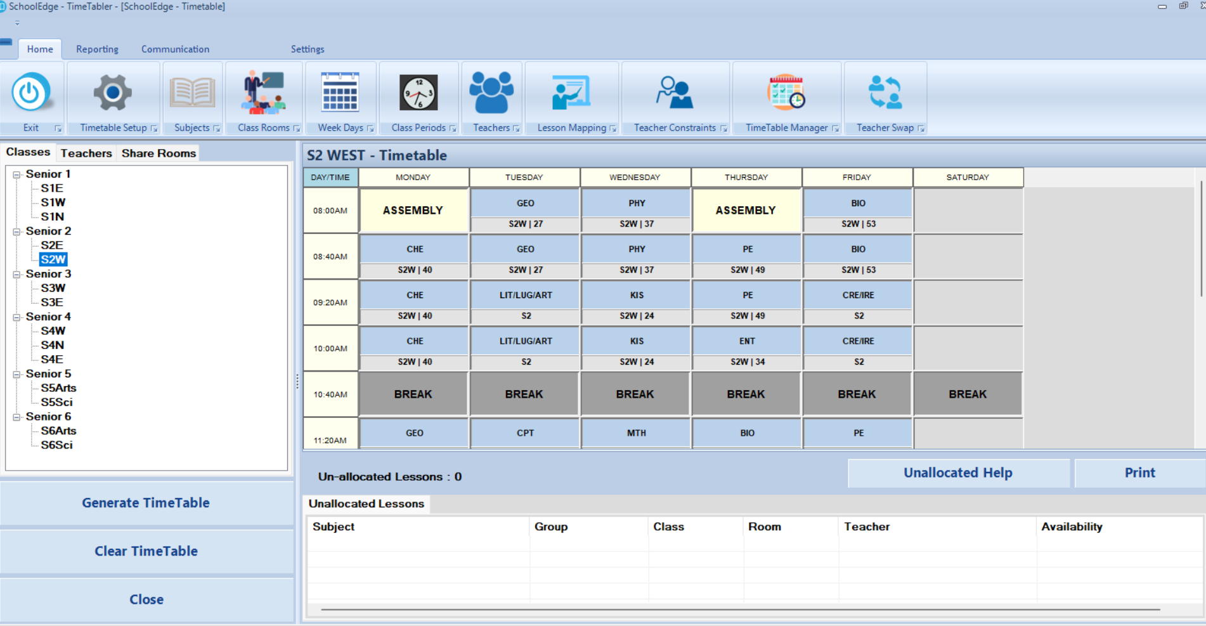Open the Class Periods clock icon
Viewport: 1206px width, 626px height.
[418, 93]
